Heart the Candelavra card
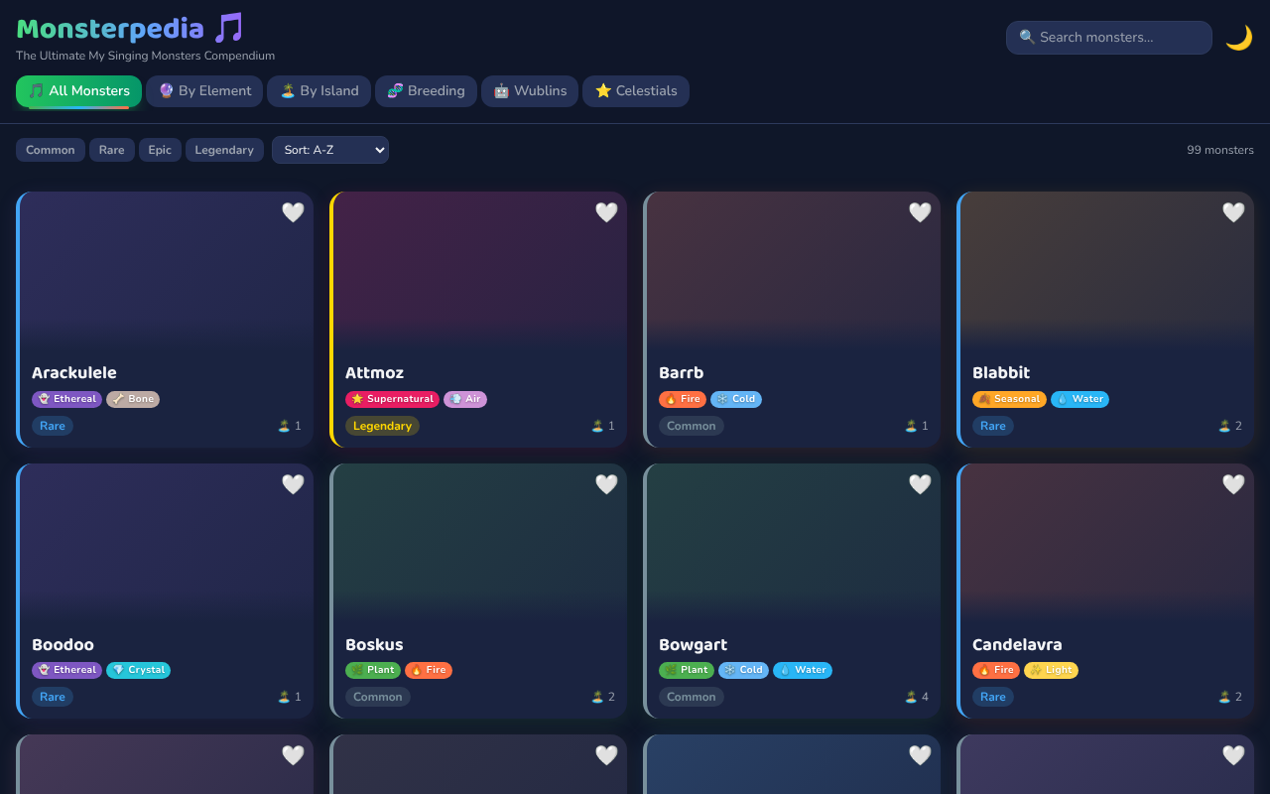The width and height of the screenshot is (1270, 794). pyautogui.click(x=1233, y=484)
